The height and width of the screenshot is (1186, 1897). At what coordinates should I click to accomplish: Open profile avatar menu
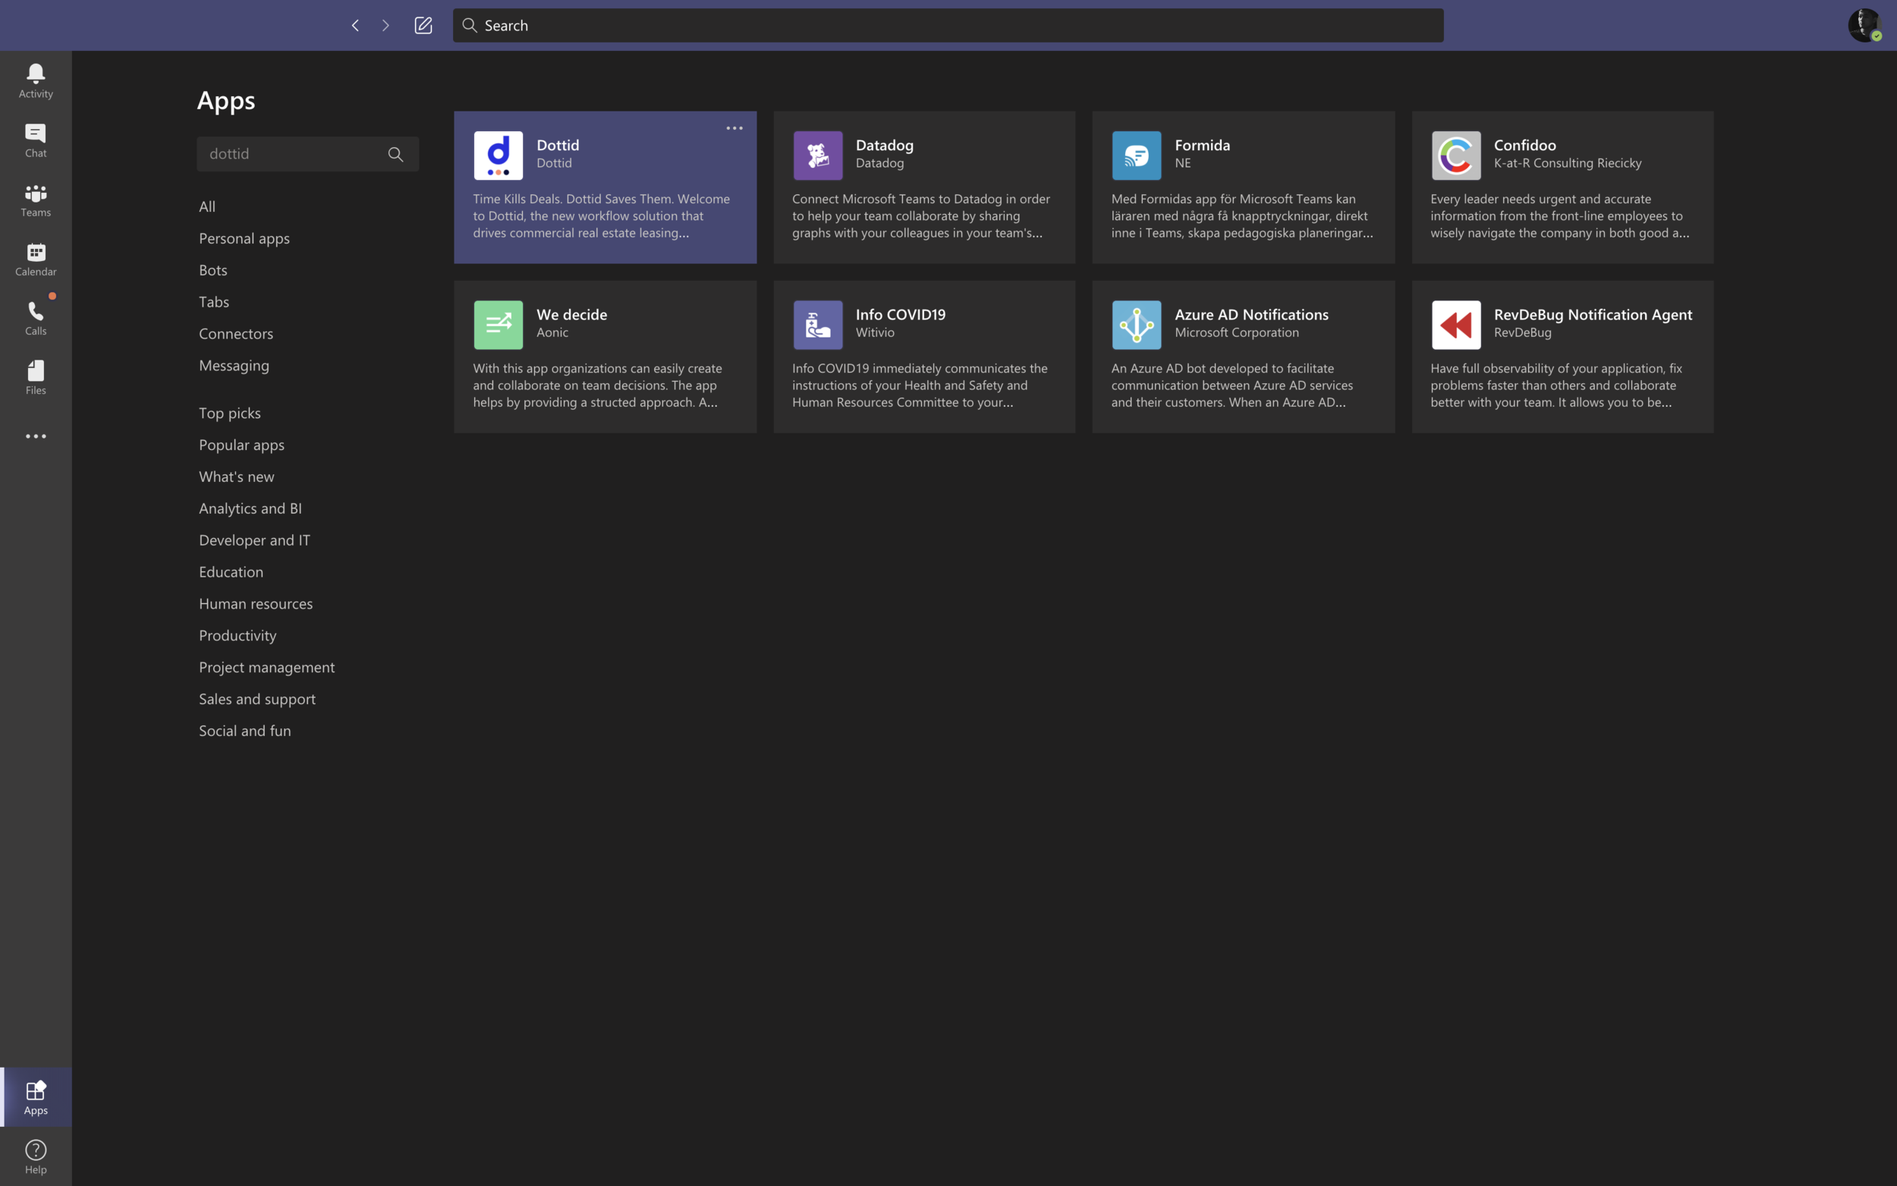point(1864,25)
